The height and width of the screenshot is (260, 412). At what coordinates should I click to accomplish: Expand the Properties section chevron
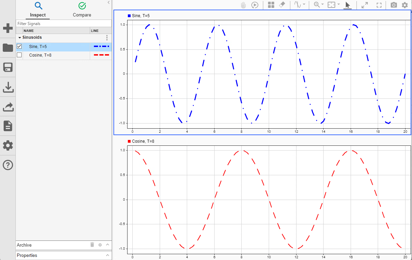pyautogui.click(x=108, y=255)
